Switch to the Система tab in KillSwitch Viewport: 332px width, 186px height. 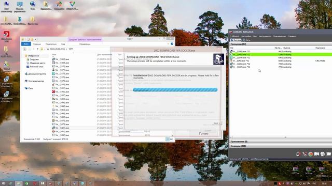tap(236, 40)
